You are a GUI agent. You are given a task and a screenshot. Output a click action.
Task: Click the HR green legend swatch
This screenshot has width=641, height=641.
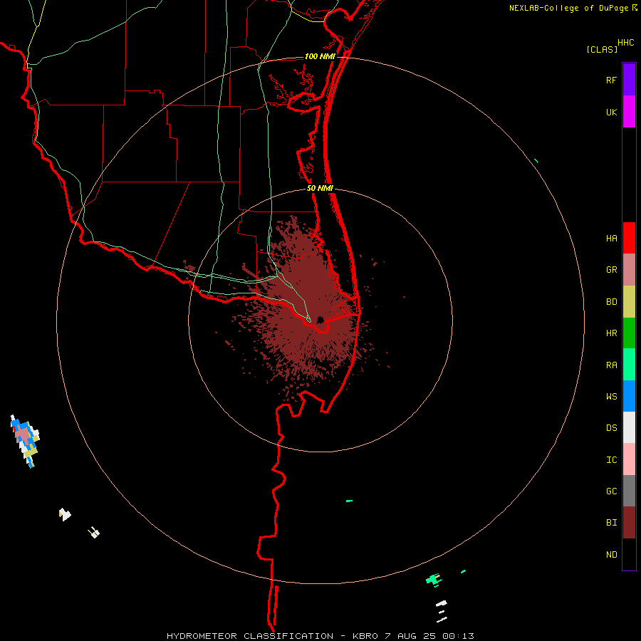pyautogui.click(x=629, y=333)
